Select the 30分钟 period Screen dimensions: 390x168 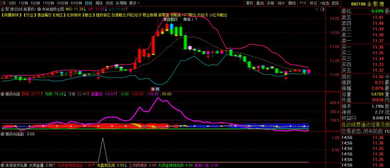[62, 3]
